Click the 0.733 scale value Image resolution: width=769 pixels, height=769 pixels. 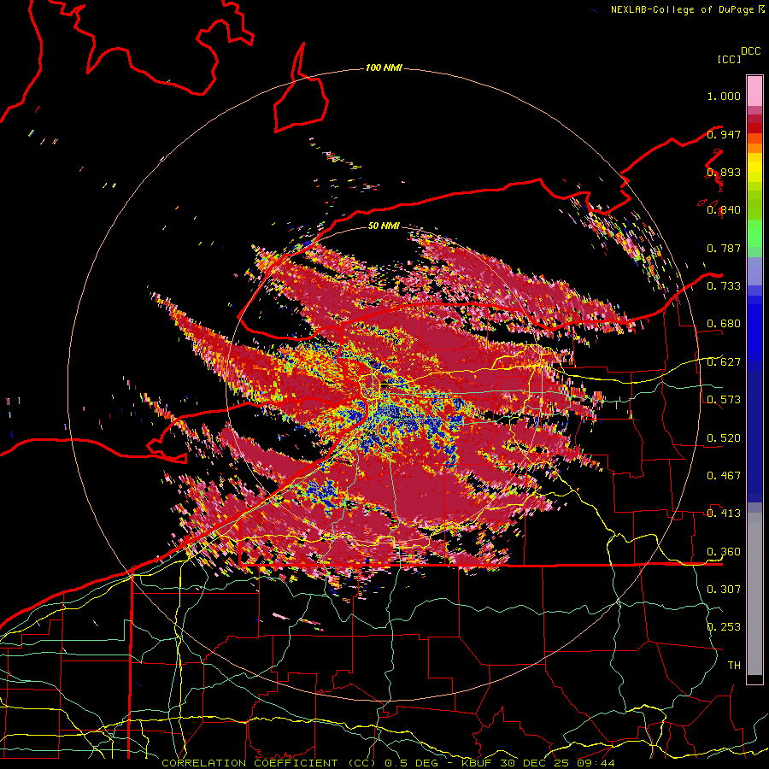click(x=724, y=286)
